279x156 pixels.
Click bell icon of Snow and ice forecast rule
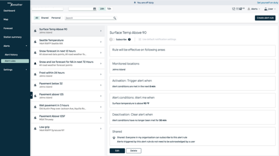pos(35,63)
